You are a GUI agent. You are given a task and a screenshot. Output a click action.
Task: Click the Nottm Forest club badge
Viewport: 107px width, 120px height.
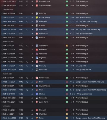[x=37, y=78]
